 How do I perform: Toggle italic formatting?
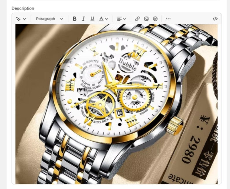(83, 19)
